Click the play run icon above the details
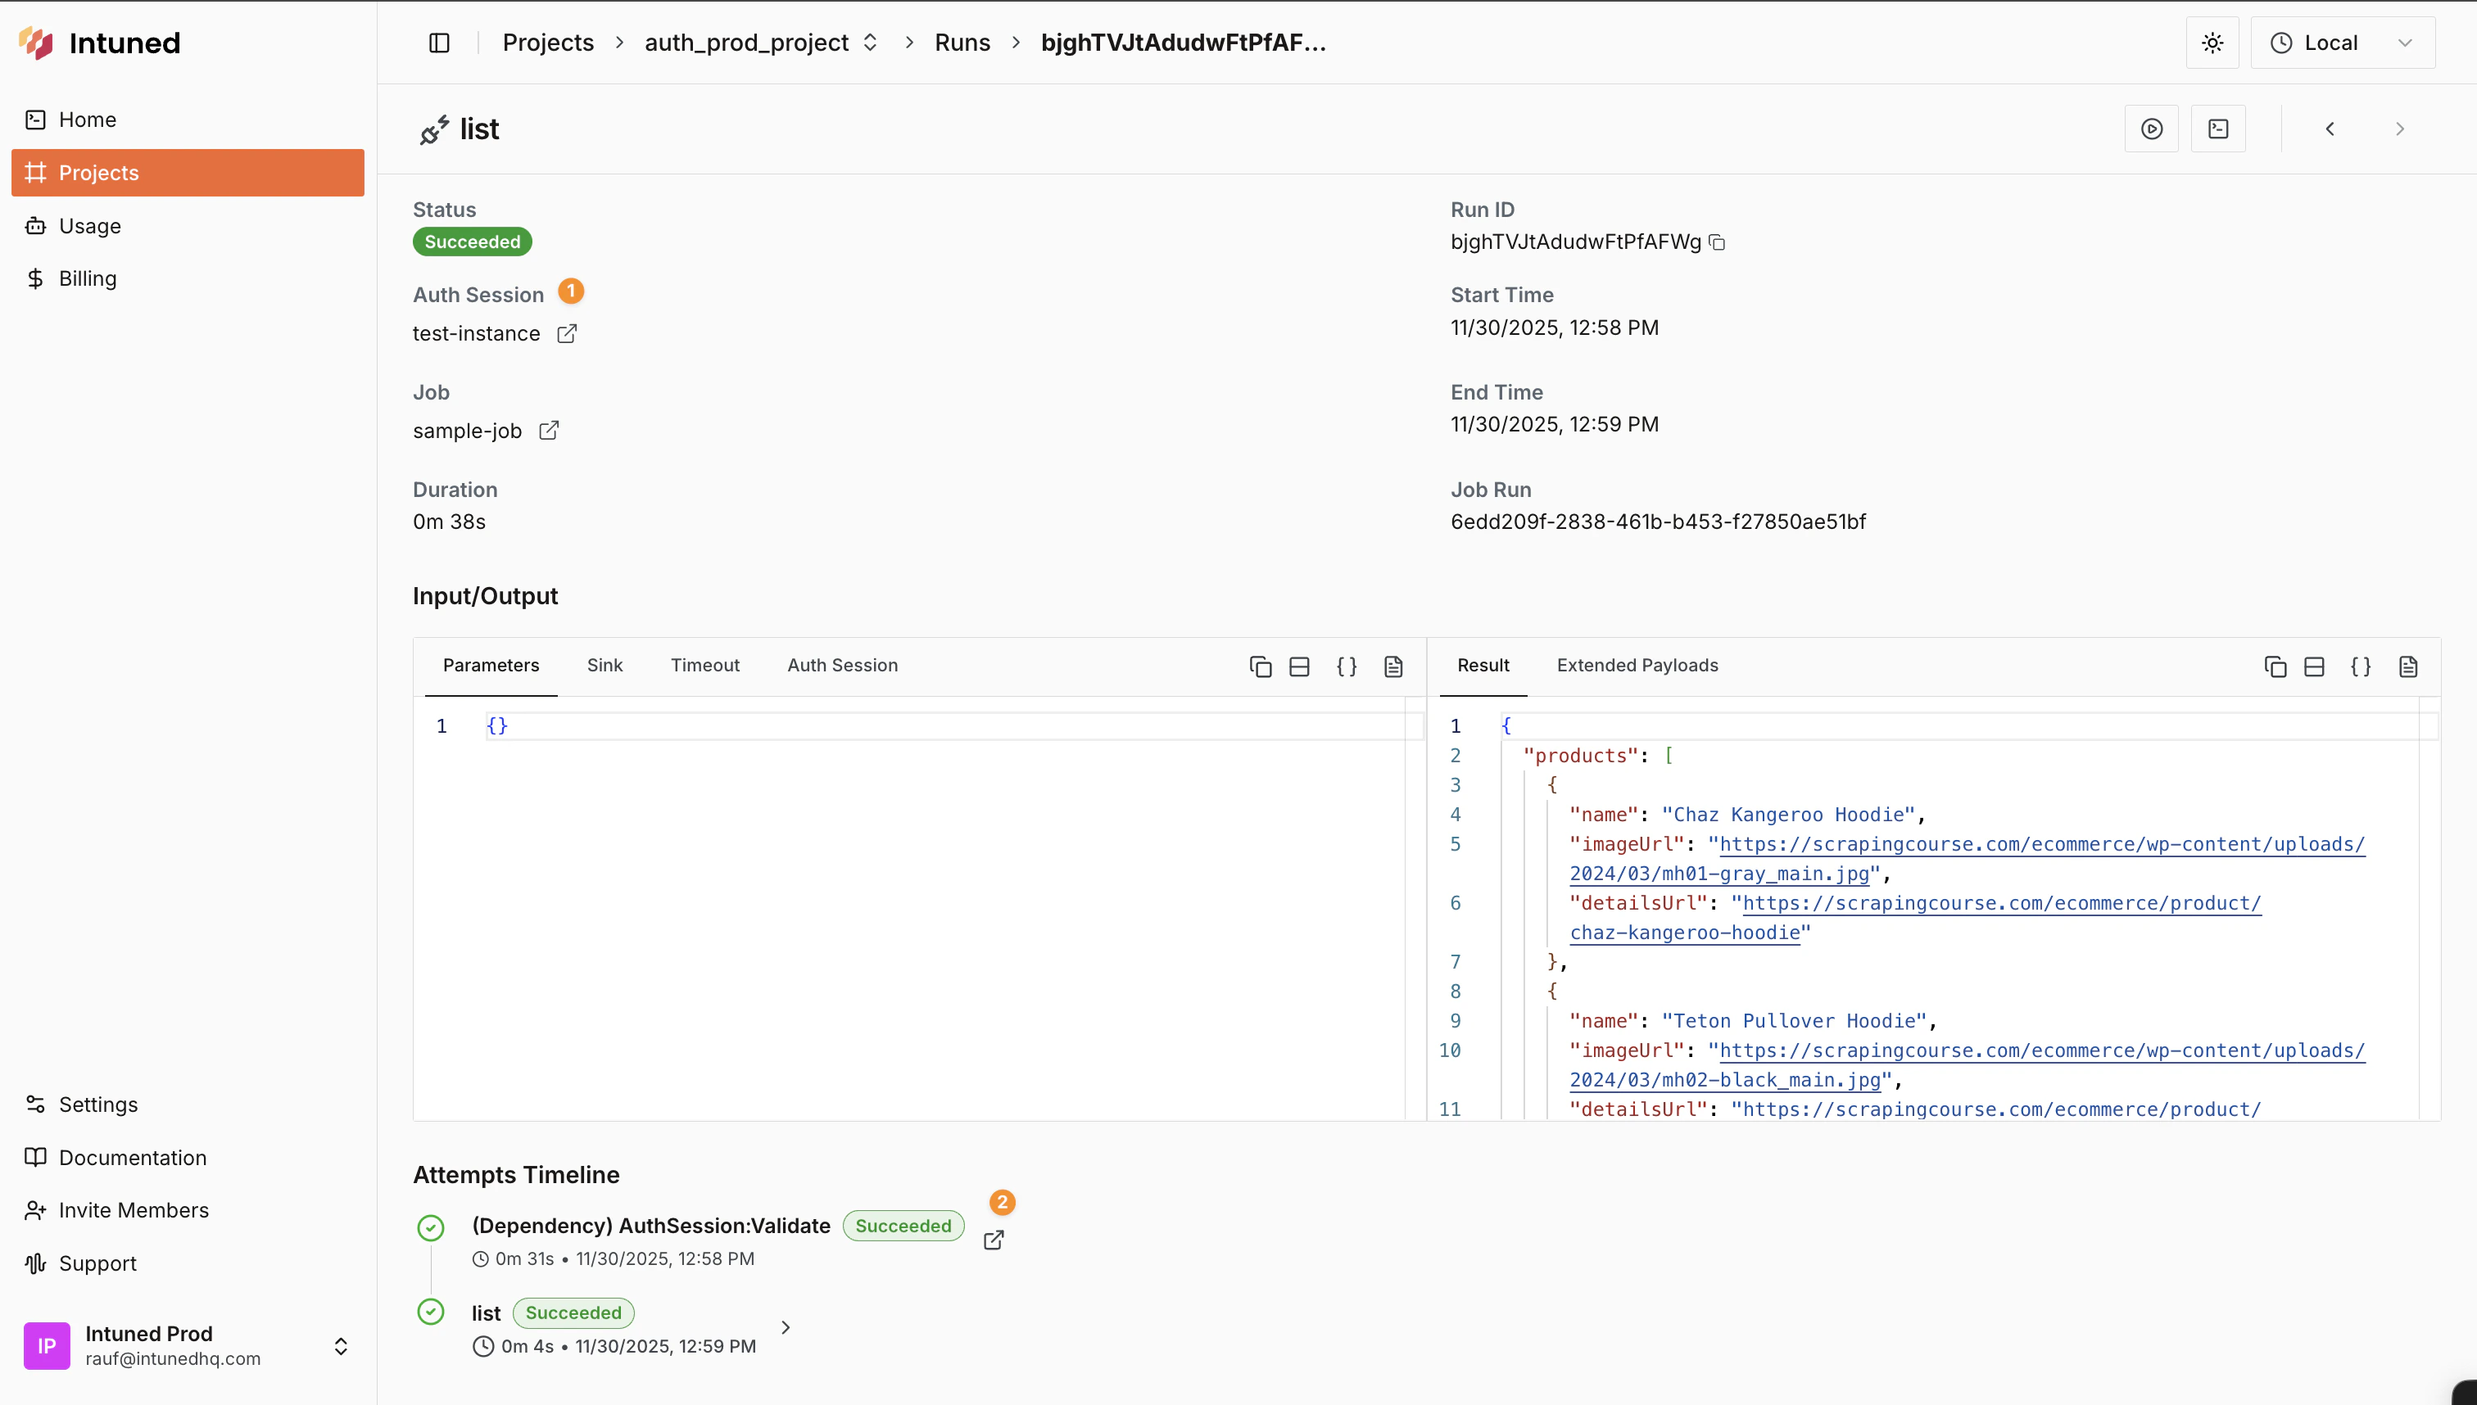Image resolution: width=2477 pixels, height=1405 pixels. click(x=2151, y=129)
